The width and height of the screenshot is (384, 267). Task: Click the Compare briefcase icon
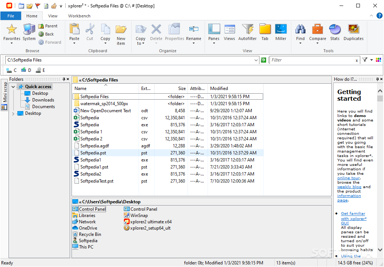317,29
